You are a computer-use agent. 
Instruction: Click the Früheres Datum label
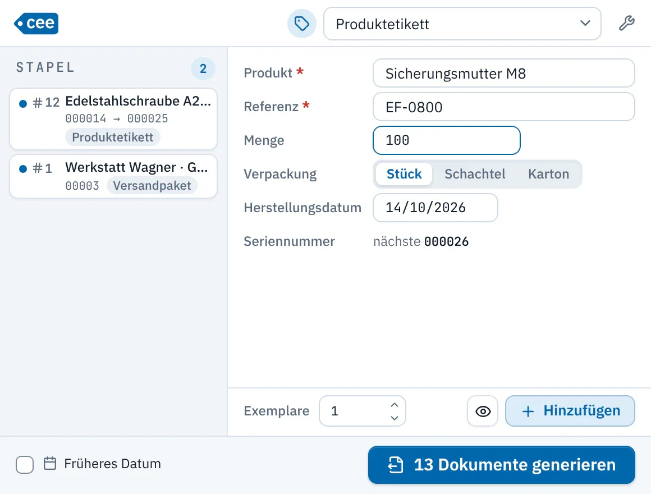[x=112, y=464]
